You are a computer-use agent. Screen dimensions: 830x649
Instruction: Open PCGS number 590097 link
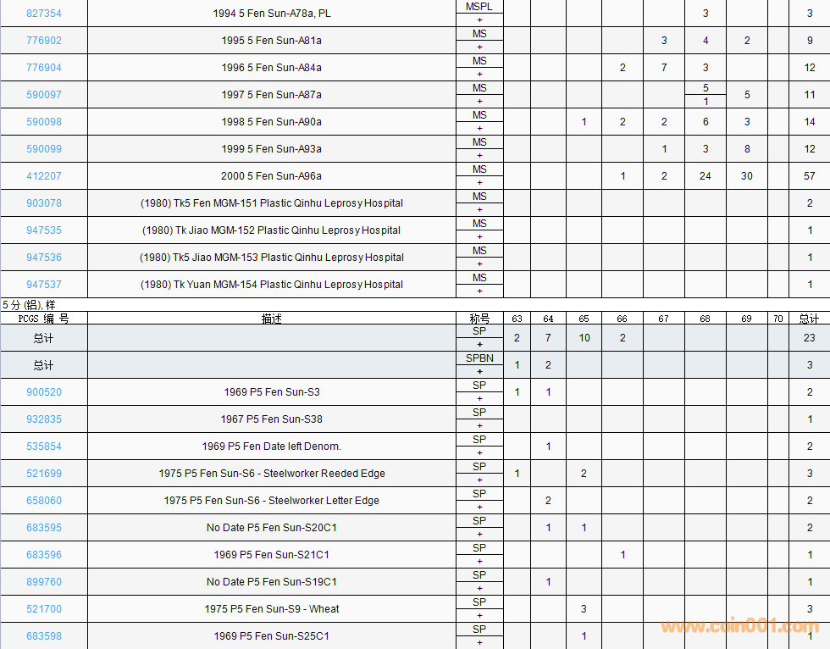pyautogui.click(x=44, y=95)
